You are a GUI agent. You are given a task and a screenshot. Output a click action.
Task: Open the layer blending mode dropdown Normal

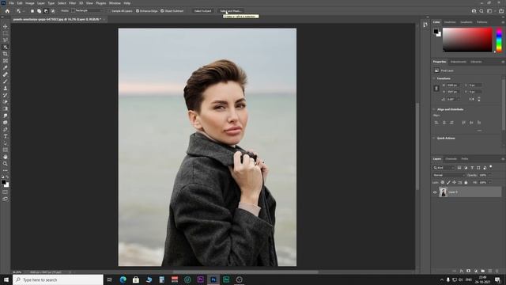coord(448,175)
